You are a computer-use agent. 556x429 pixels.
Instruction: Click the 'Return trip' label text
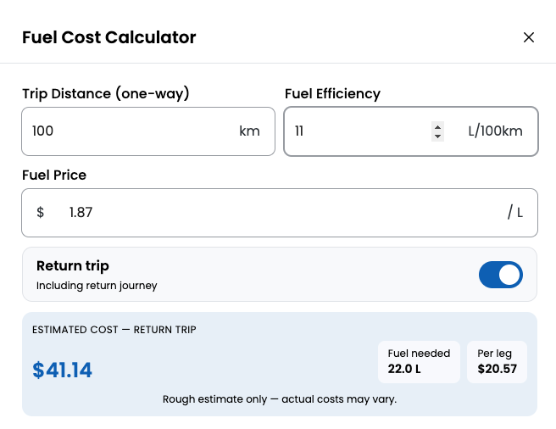(73, 266)
